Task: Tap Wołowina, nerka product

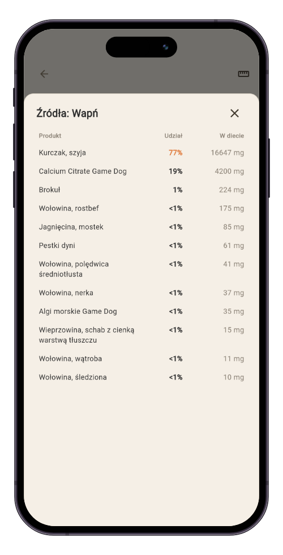Action: click(x=141, y=293)
